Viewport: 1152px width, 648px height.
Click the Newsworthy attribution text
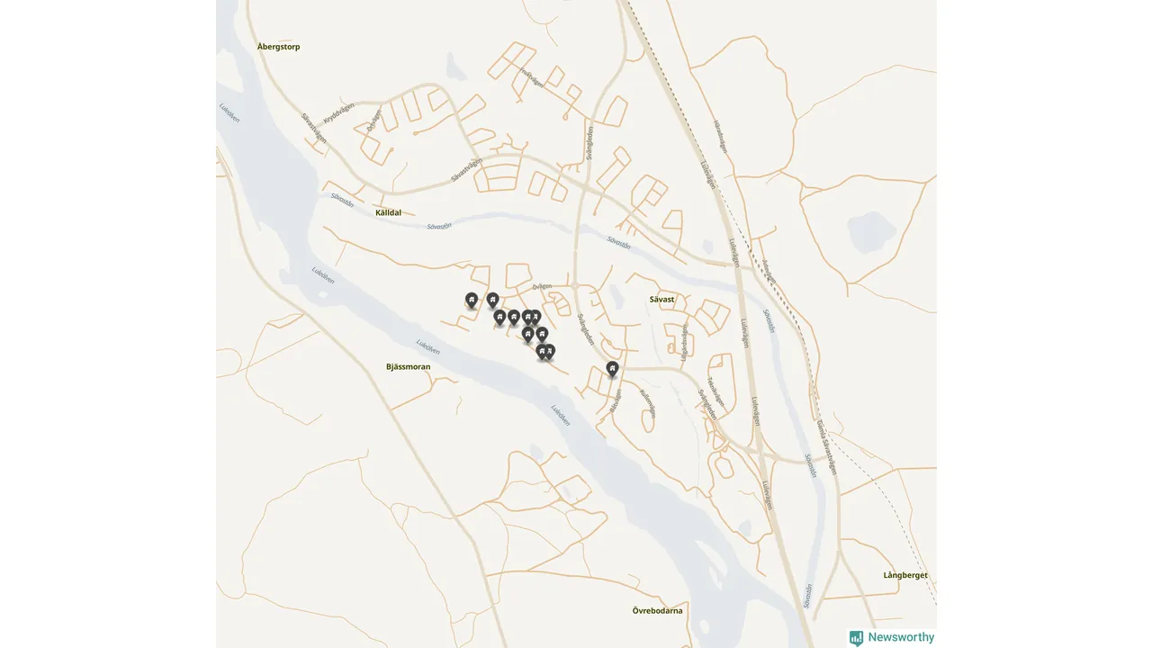pyautogui.click(x=901, y=637)
